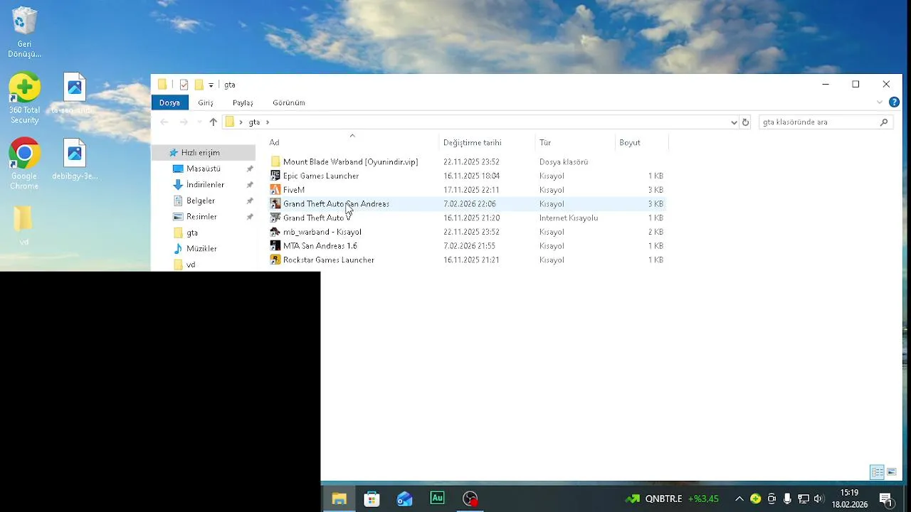Open the Dosya ribbon tab
The image size is (911, 512).
click(x=169, y=102)
